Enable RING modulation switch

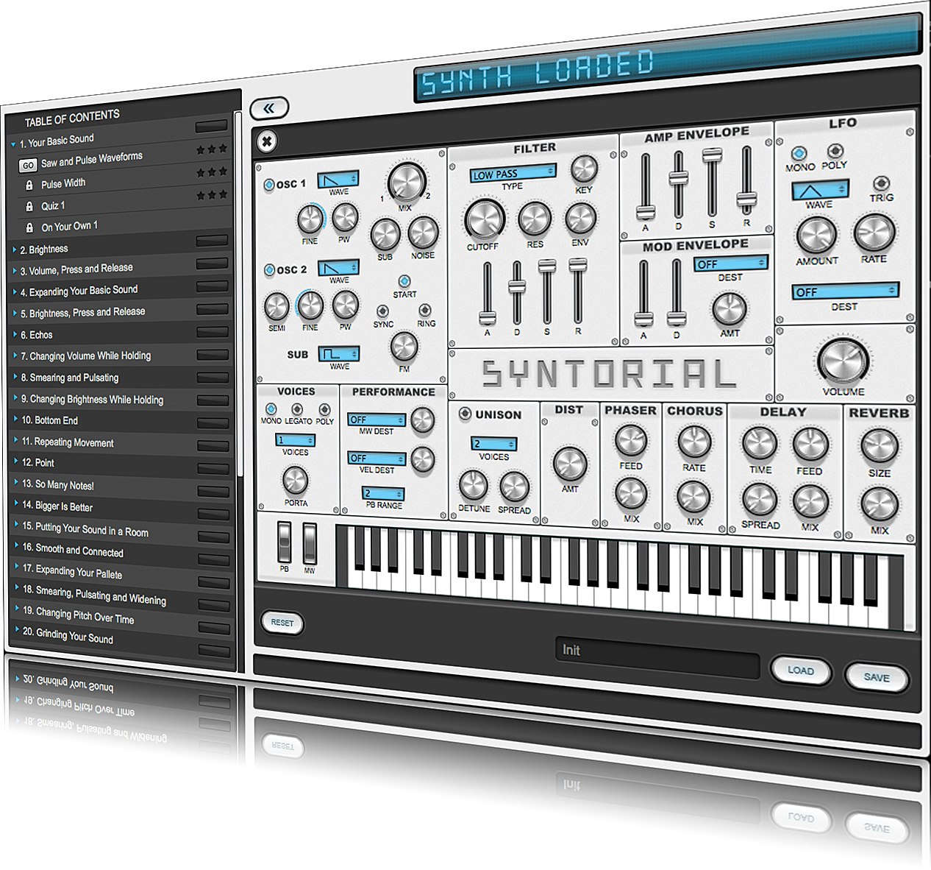pos(424,311)
